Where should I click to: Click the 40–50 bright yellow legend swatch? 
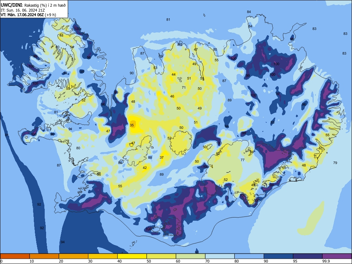click(132, 256)
